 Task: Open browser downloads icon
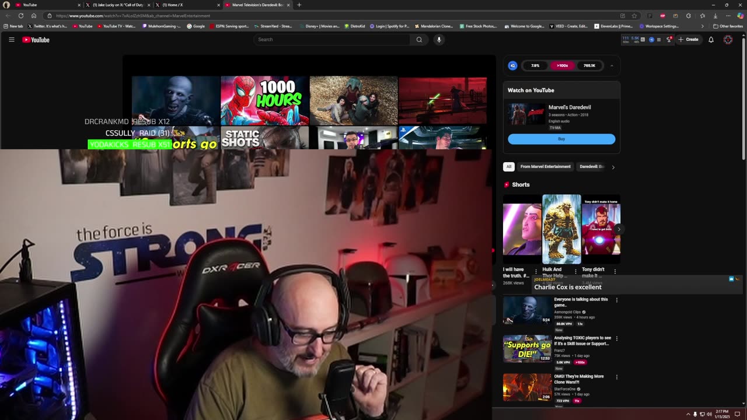715,16
